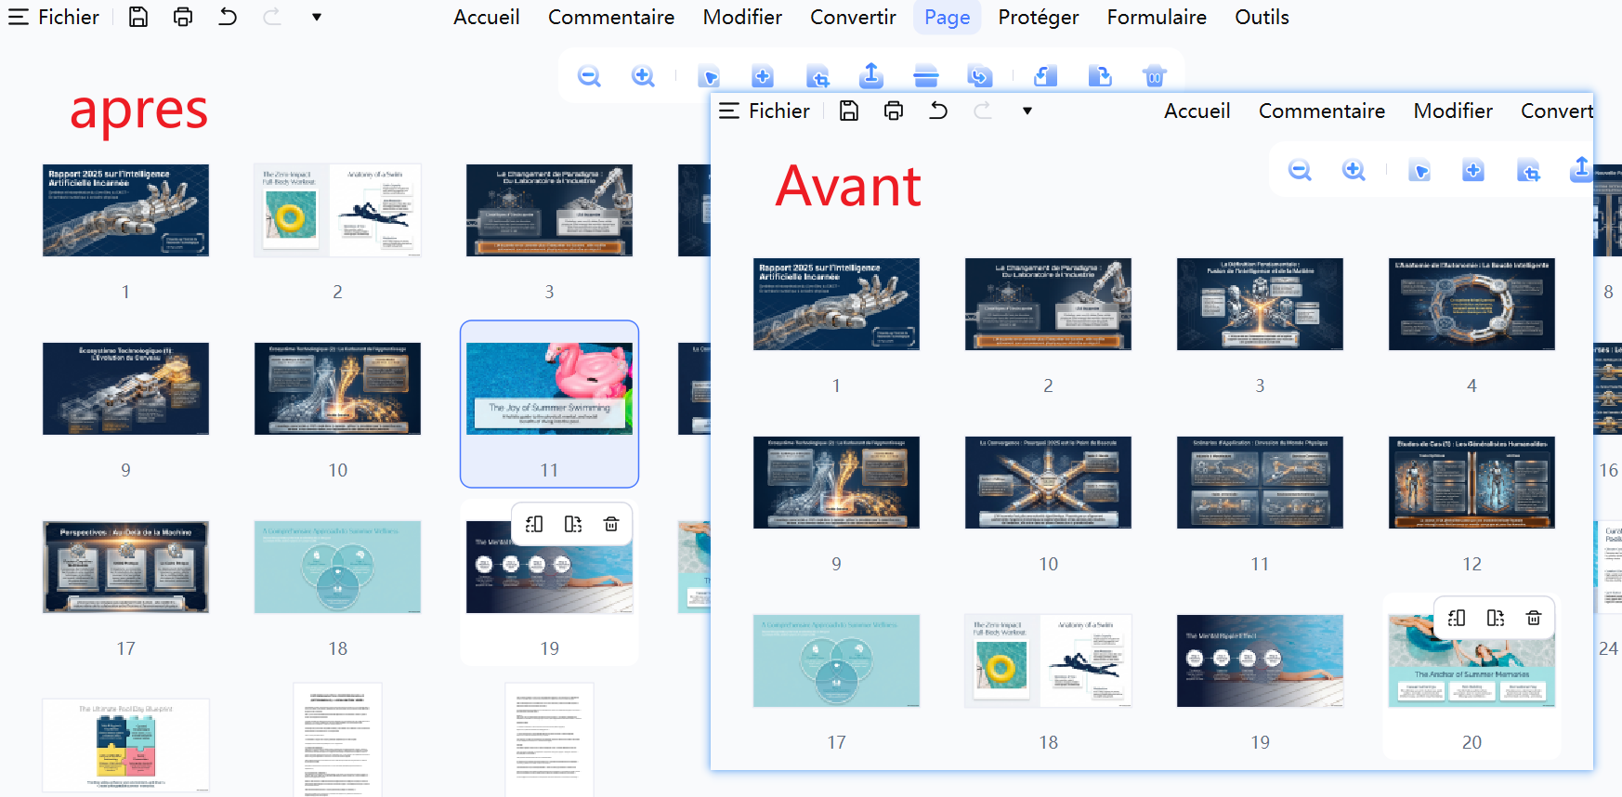1622x797 pixels.
Task: Open the Protéger tab
Action: click(1039, 17)
